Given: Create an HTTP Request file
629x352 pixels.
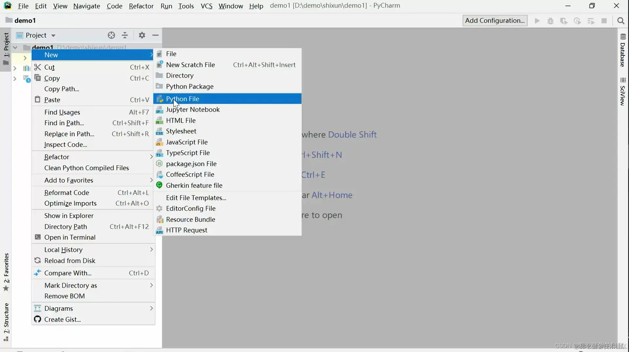Looking at the screenshot, I should [x=227, y=230].
